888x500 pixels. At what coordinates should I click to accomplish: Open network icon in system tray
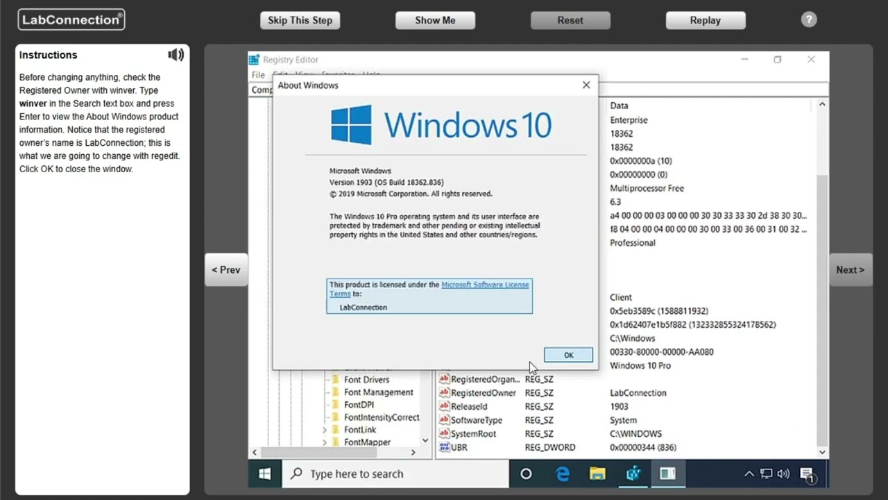(767, 474)
